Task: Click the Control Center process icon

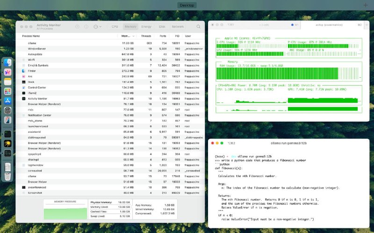Action: point(24,88)
